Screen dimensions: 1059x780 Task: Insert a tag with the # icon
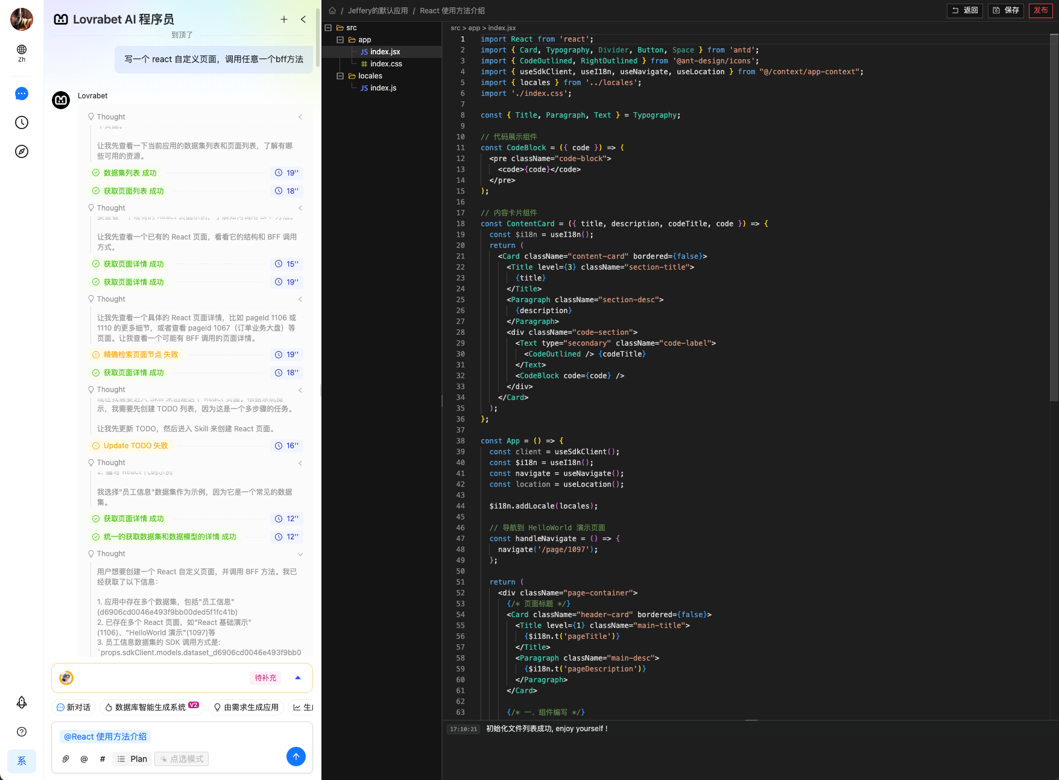point(103,759)
